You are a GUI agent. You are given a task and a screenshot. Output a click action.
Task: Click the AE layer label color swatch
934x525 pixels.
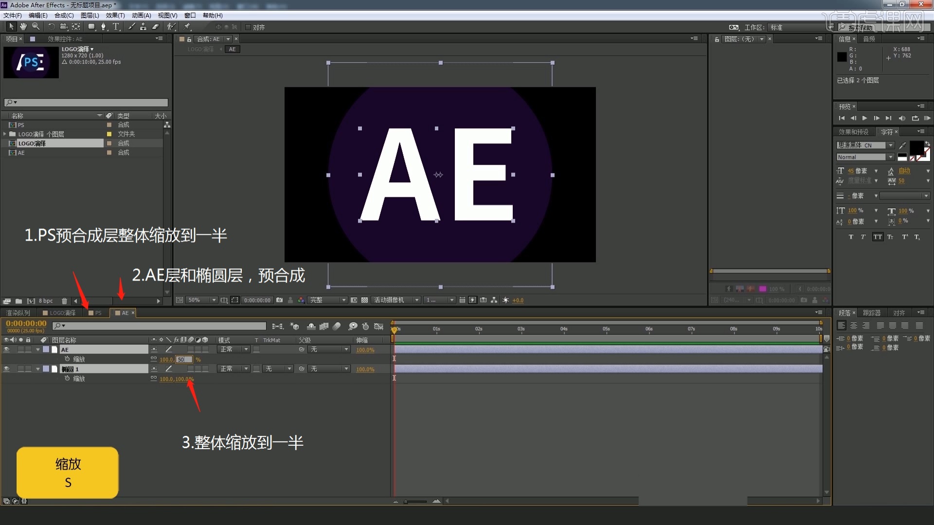[x=46, y=350]
